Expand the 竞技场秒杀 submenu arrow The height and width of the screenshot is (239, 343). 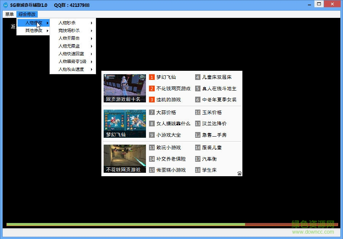pos(91,30)
